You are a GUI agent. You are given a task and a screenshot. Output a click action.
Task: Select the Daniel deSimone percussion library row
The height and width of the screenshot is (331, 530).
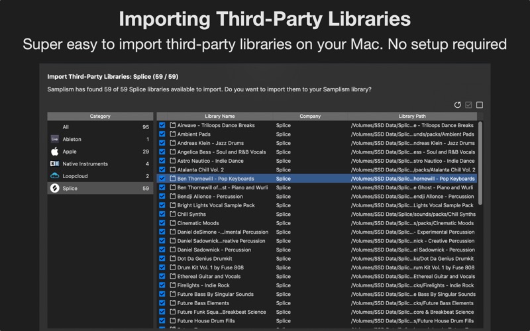(x=317, y=232)
